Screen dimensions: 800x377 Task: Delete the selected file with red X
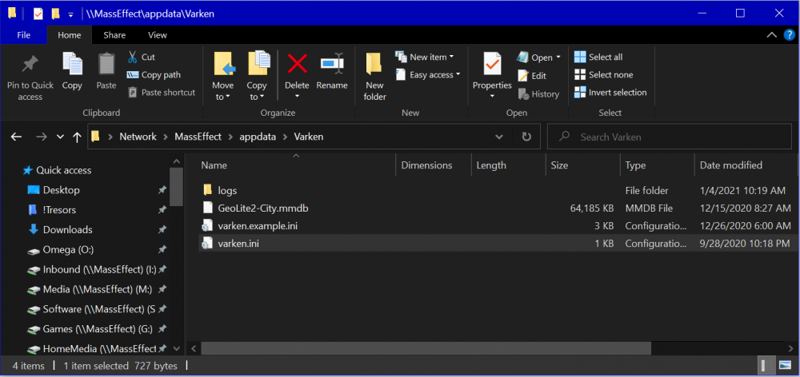(297, 64)
